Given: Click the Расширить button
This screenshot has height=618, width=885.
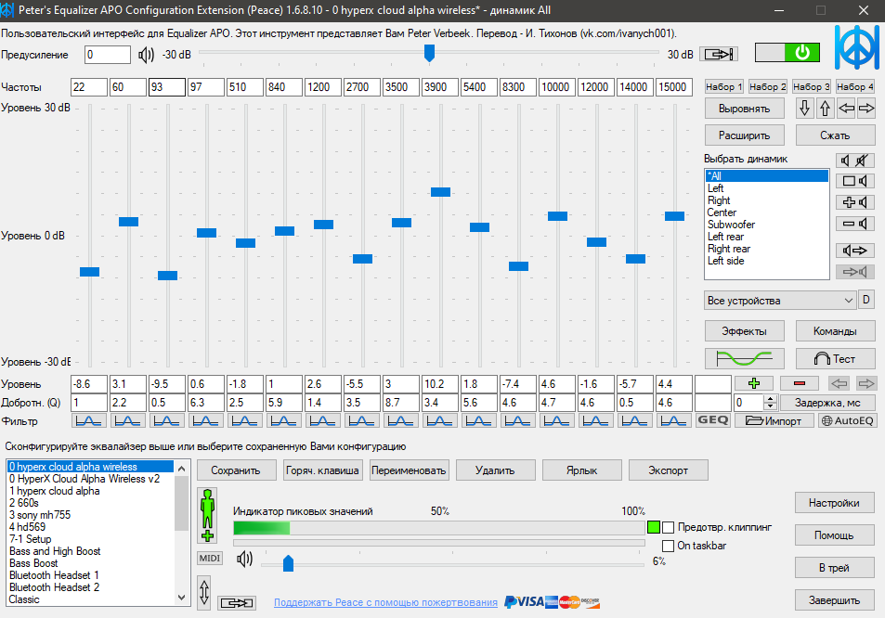Looking at the screenshot, I should (745, 135).
